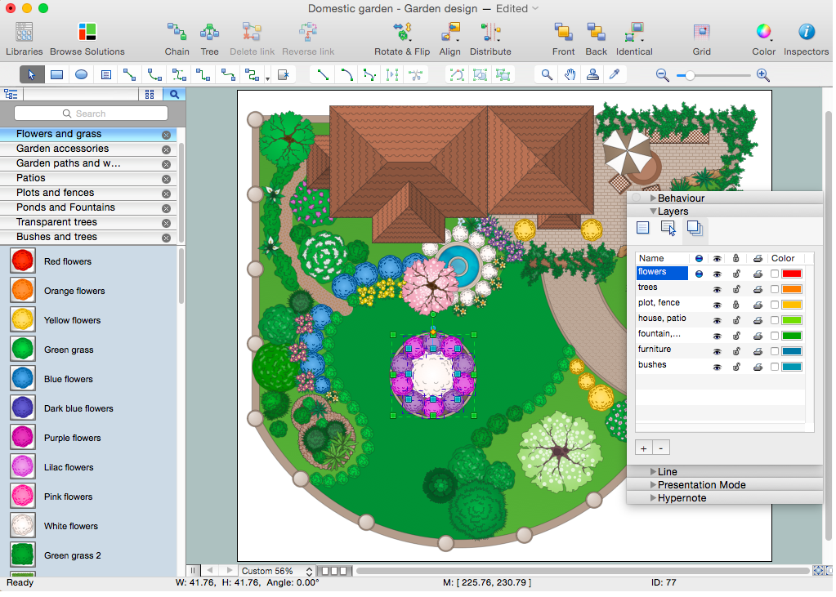Remove layer with minus button

[x=661, y=449]
